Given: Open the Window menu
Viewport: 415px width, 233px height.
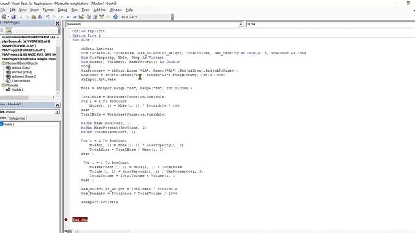Looking at the screenshot, I should 115,10.
